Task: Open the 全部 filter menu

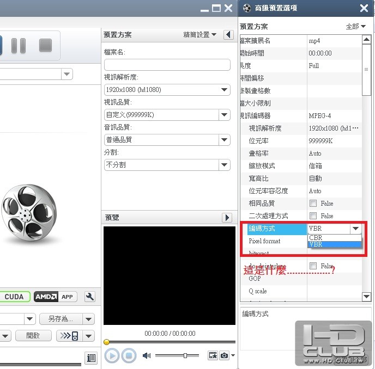Action: [x=356, y=26]
